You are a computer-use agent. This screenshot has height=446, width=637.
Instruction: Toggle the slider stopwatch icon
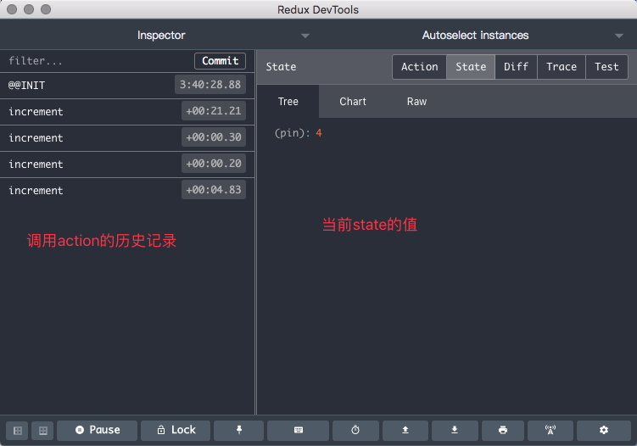pyautogui.click(x=355, y=431)
